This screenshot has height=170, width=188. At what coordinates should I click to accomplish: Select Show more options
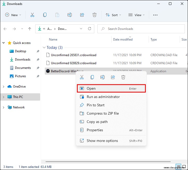click(x=111, y=141)
